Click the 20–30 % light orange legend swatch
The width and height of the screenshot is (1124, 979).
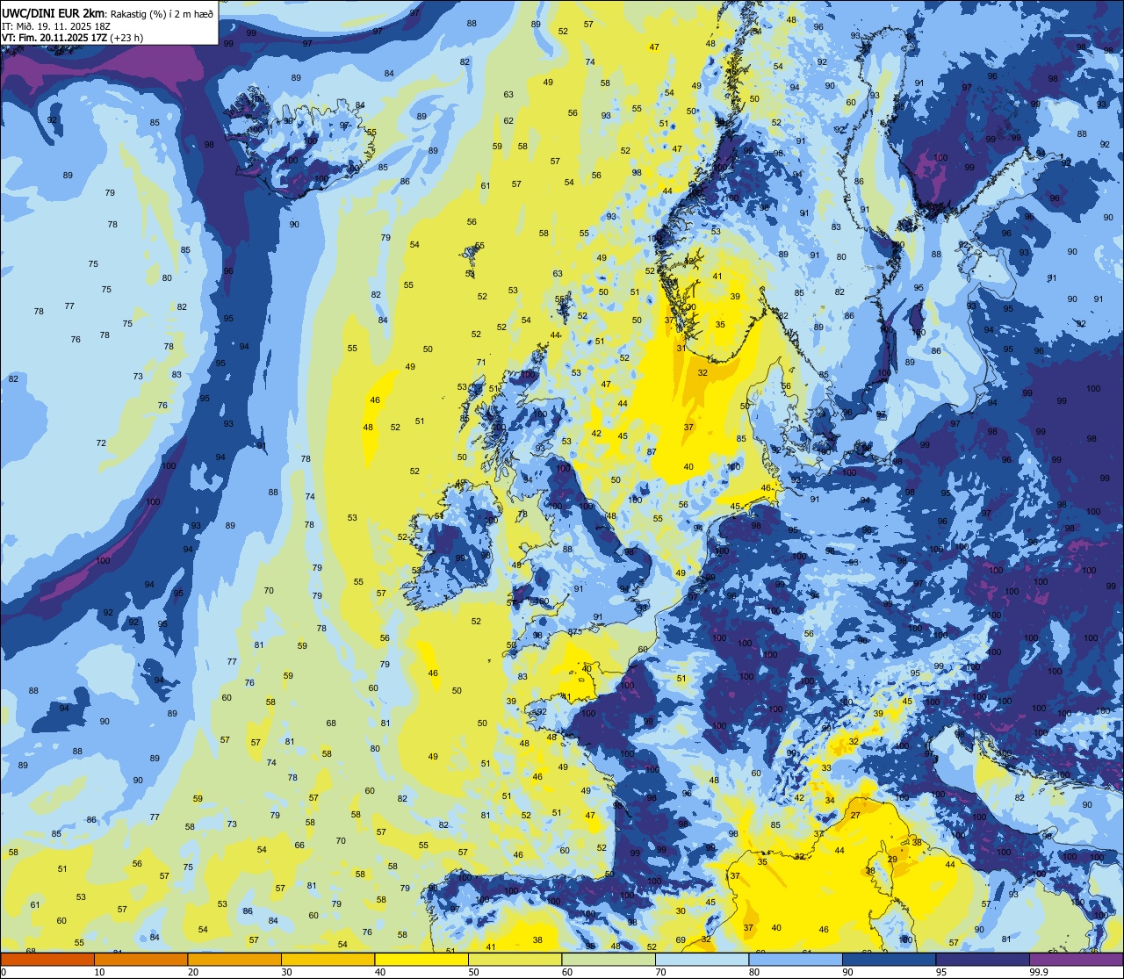(x=234, y=959)
